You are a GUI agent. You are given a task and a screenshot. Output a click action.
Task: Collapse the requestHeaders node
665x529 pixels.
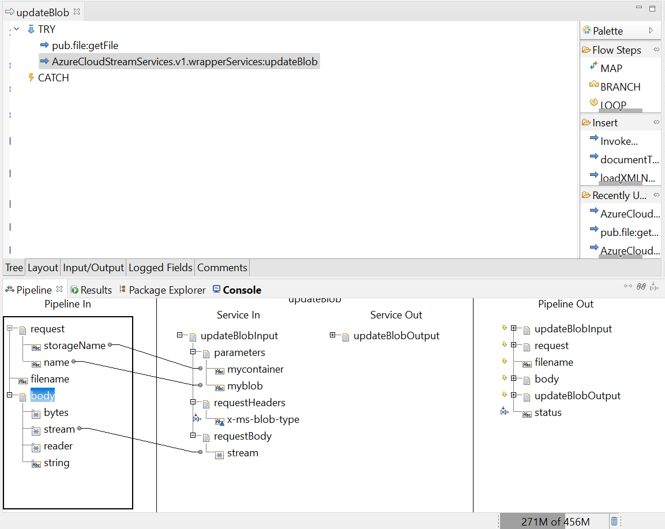[x=193, y=402]
